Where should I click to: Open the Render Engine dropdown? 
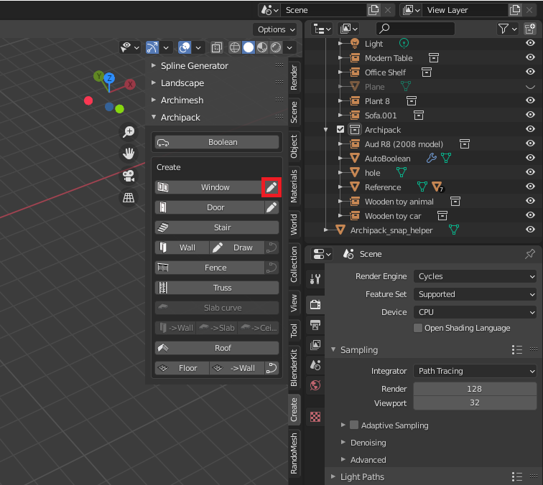(x=475, y=276)
